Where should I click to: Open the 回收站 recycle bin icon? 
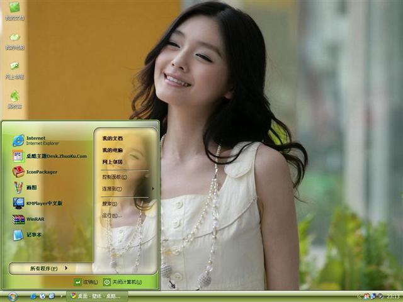pos(14,100)
